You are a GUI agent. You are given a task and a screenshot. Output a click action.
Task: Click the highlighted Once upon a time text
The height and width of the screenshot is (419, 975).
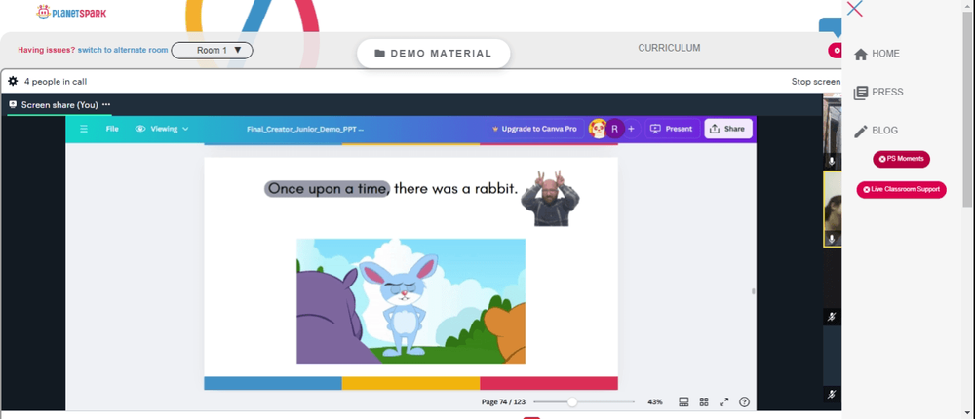pos(327,188)
